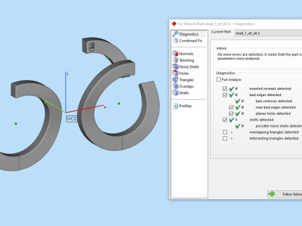Click "possible noise shells detected" text

(x=279, y=126)
